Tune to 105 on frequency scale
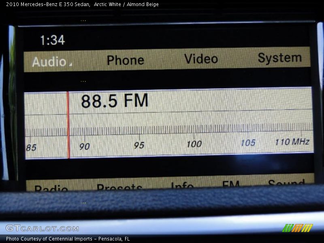324x243 pixels. pyautogui.click(x=248, y=143)
